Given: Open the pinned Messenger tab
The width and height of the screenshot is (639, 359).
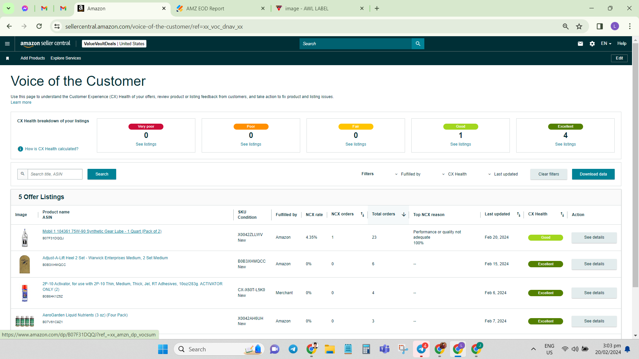Looking at the screenshot, I should pyautogui.click(x=25, y=8).
